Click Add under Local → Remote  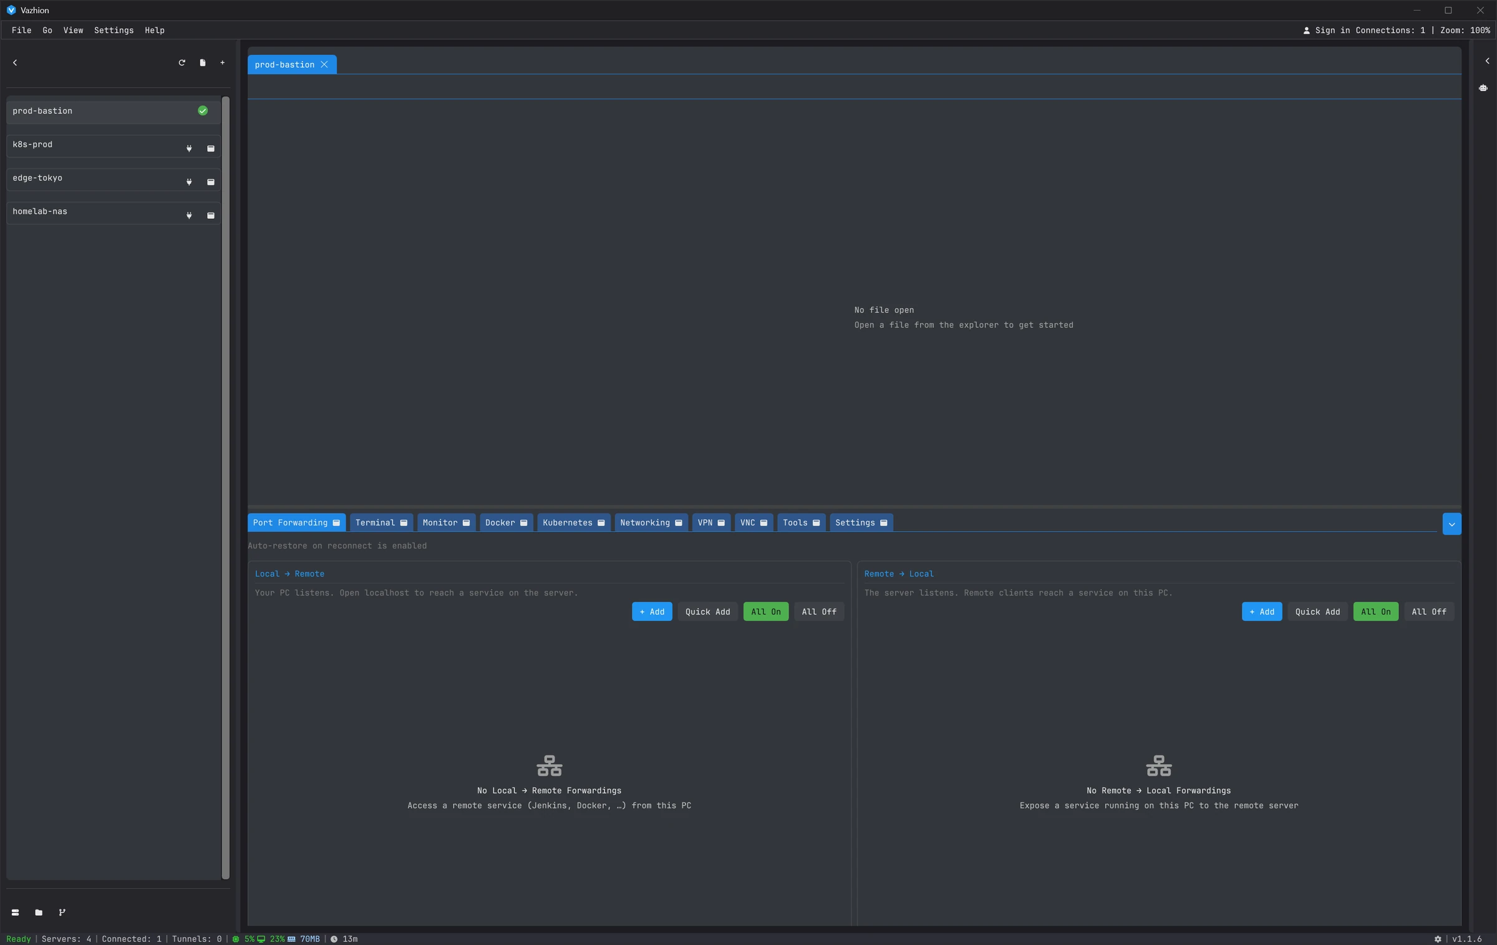click(x=652, y=612)
